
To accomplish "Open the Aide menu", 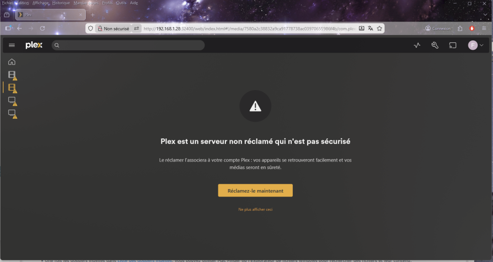I will (134, 3).
